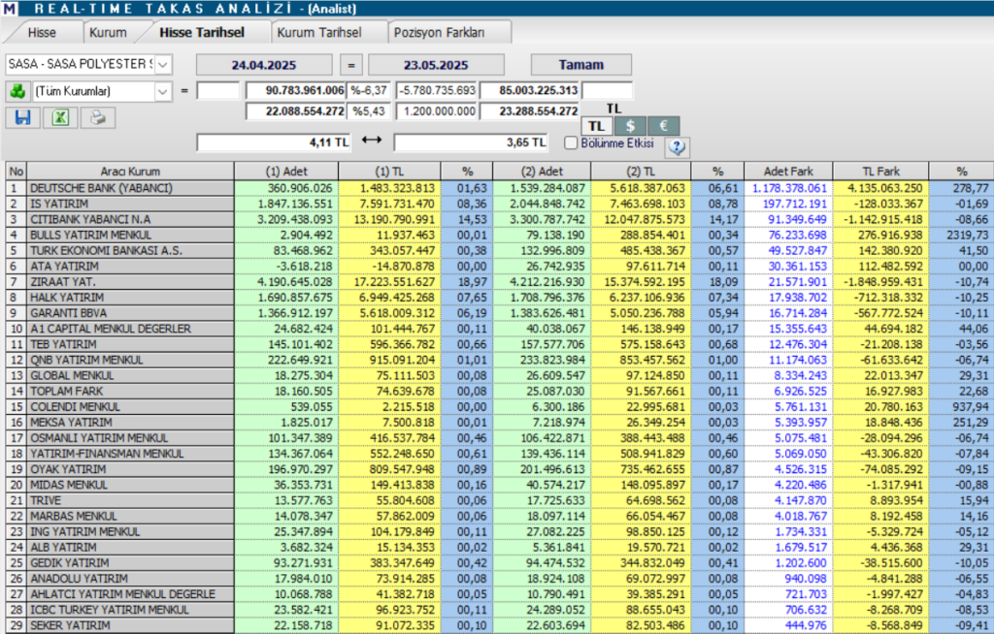The width and height of the screenshot is (994, 634).
Task: Click the empty field after equals sign
Action: pyautogui.click(x=218, y=90)
